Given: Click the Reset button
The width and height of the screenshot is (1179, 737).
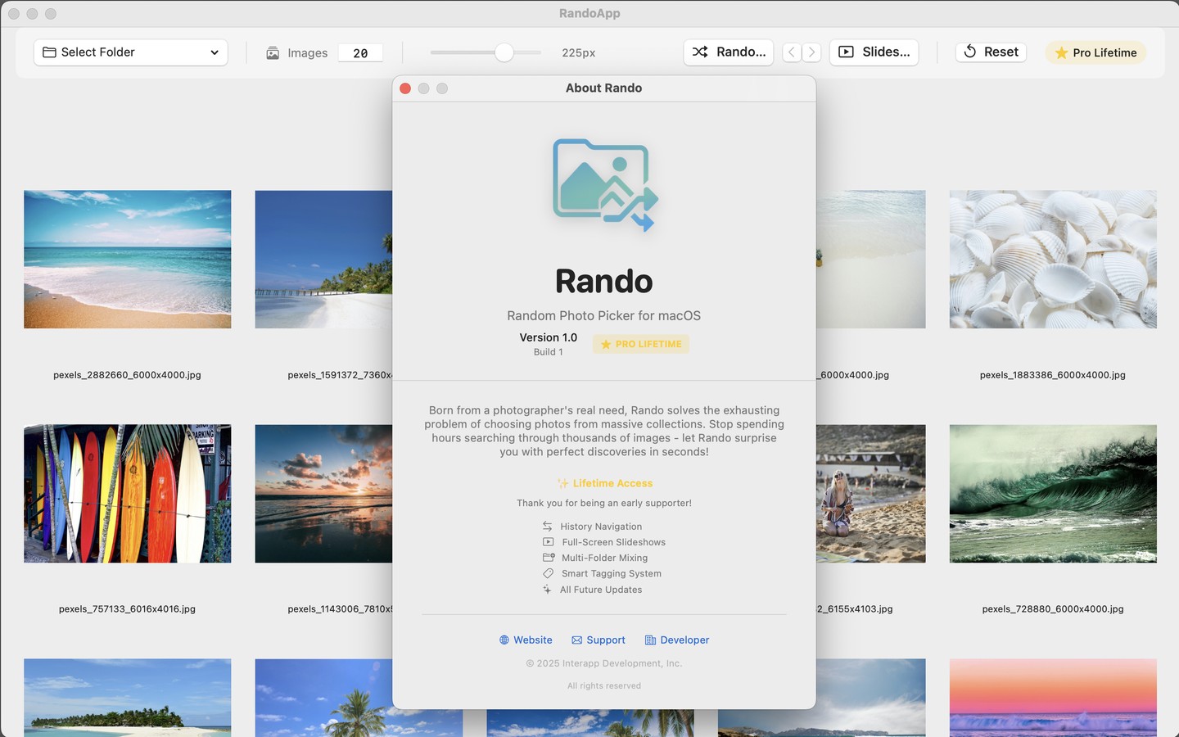Looking at the screenshot, I should [991, 52].
